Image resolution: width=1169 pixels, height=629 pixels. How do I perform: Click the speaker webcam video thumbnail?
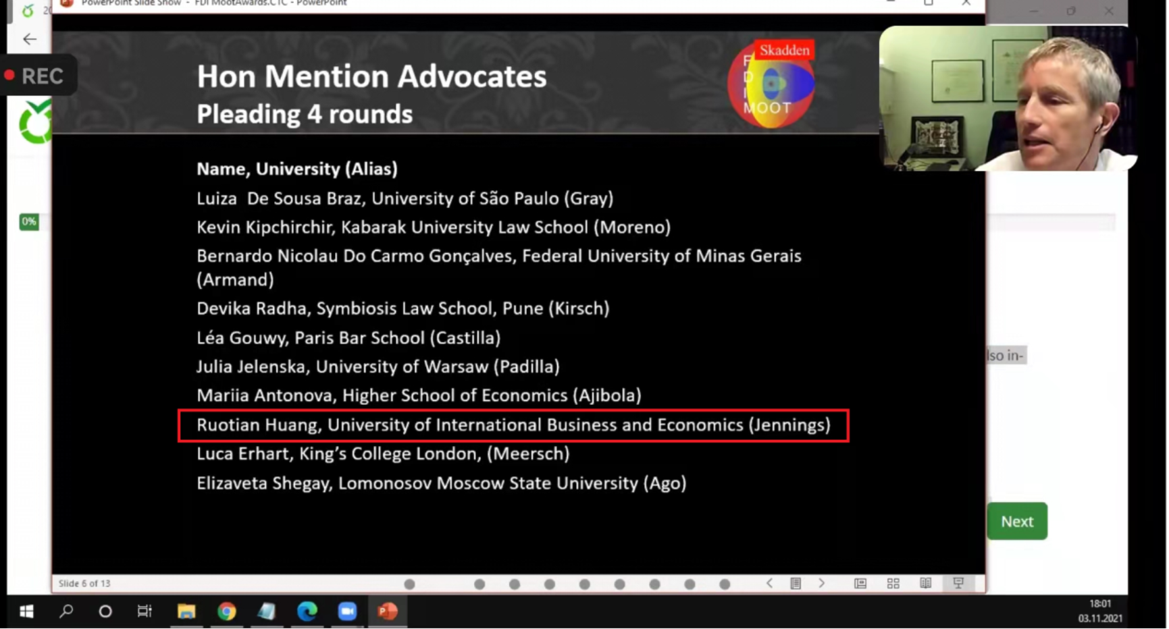tap(1008, 99)
